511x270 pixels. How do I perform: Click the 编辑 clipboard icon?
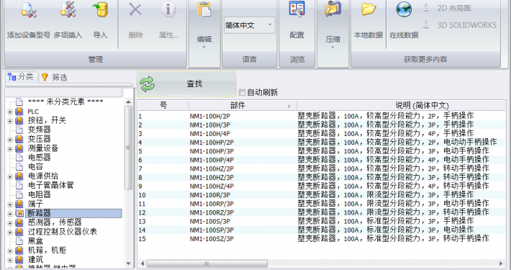tap(204, 9)
